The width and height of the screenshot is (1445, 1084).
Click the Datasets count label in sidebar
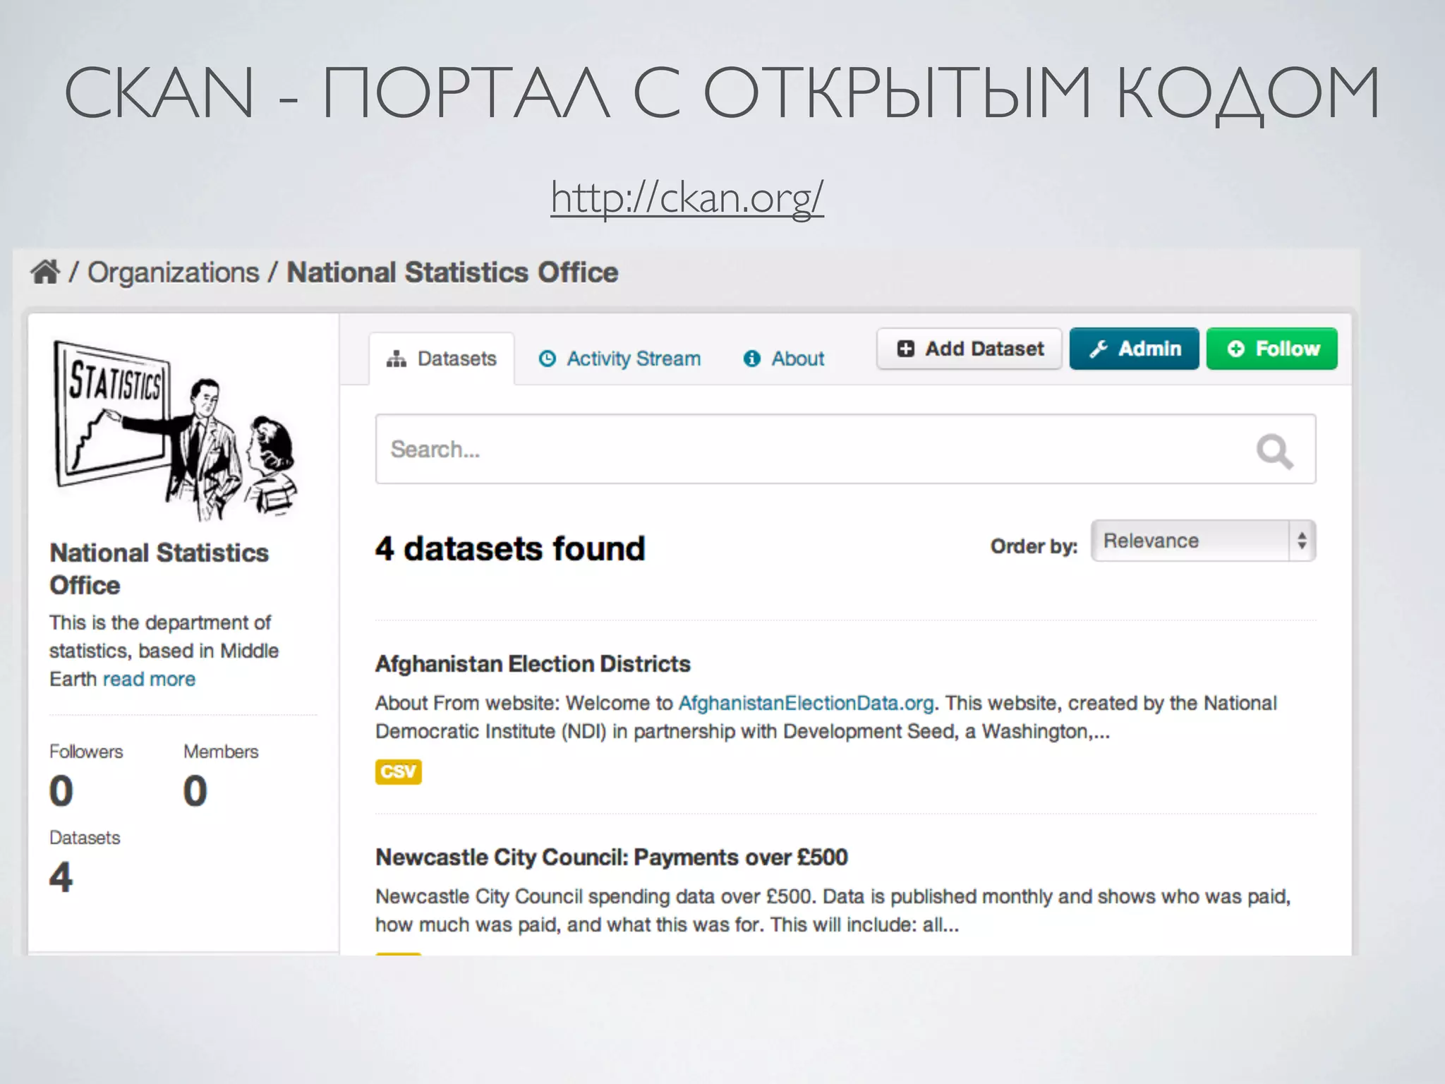pos(85,838)
